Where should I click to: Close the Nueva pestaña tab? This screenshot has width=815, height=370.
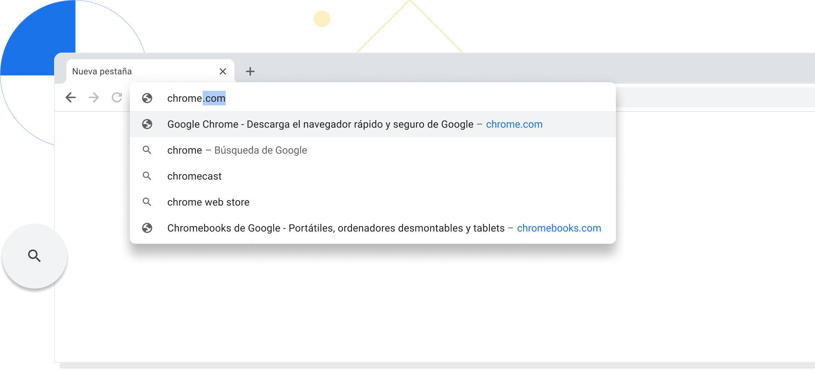pos(223,71)
